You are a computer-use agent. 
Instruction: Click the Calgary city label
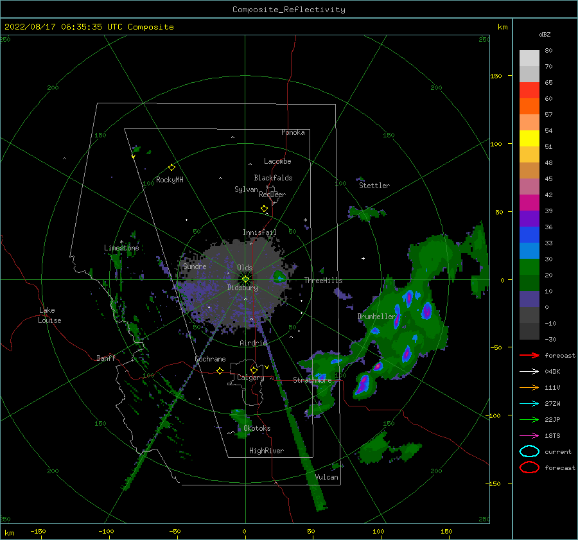point(250,378)
